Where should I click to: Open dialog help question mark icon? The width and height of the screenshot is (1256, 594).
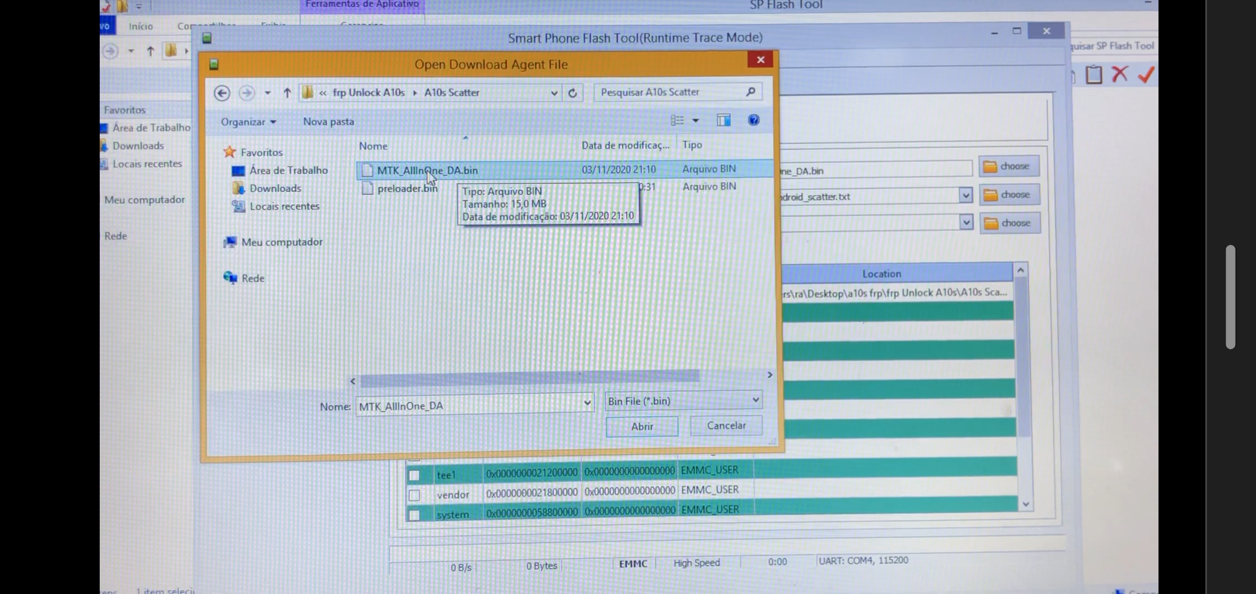754,120
